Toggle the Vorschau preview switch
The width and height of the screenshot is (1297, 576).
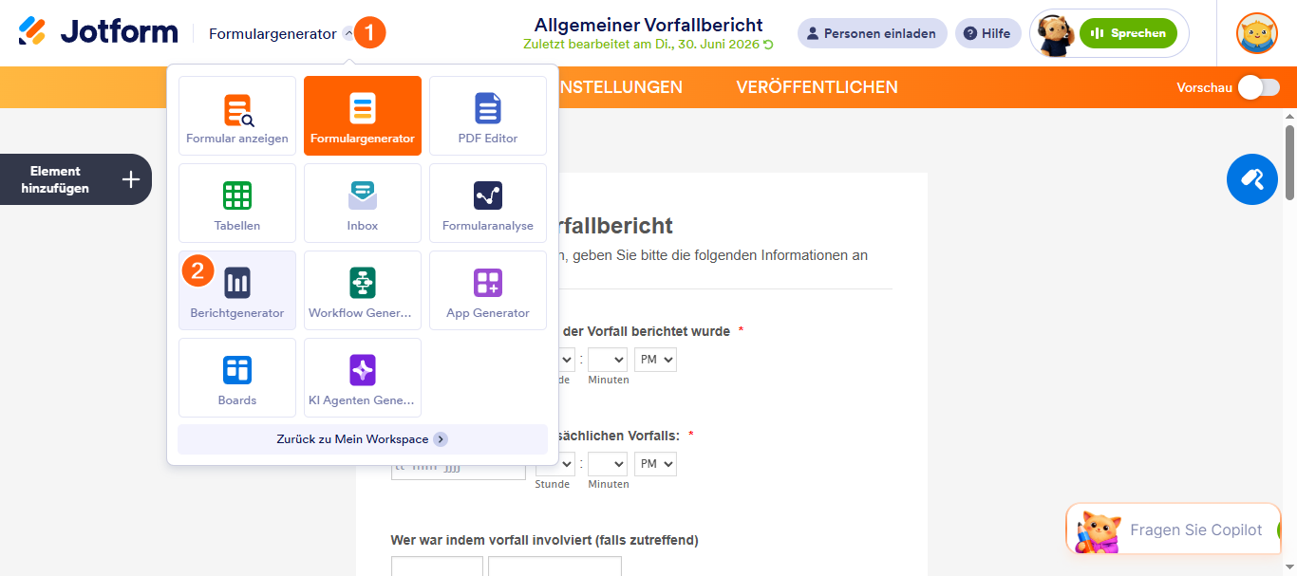pyautogui.click(x=1259, y=87)
